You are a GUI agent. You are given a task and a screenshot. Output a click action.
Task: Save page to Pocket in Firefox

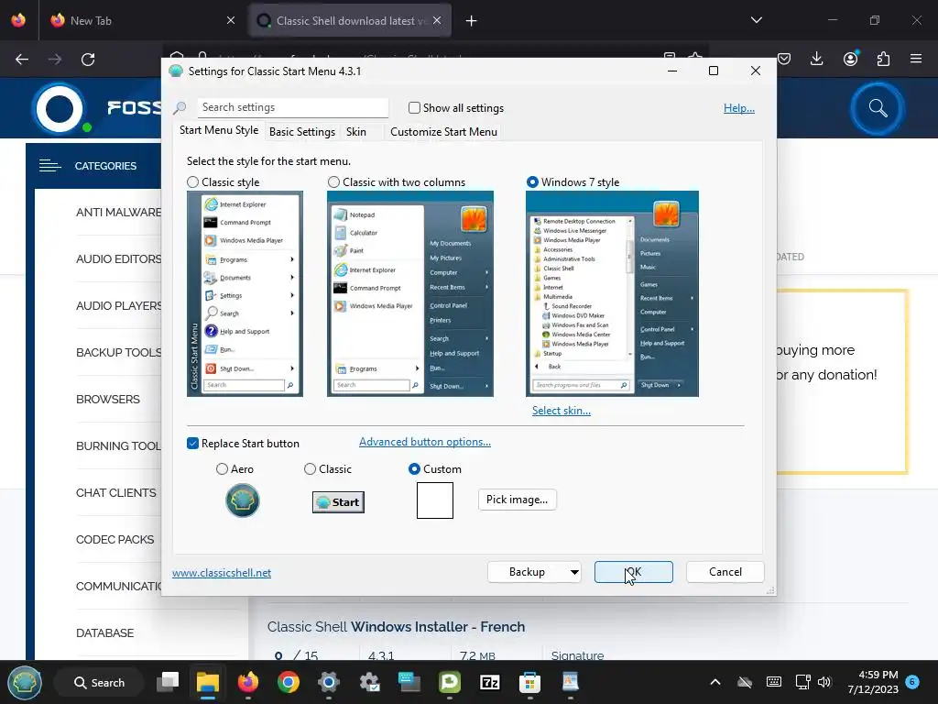pos(784,59)
